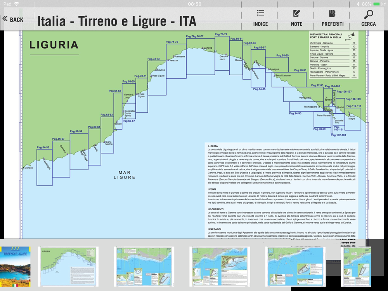Select map section Pag.58-59
This screenshot has height=291, width=388.
[x=79, y=151]
